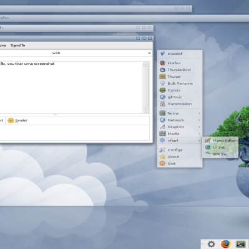This screenshot has width=249, height=249.
Task: Click the mosdef logo icon in menu header
Action: (162, 54)
